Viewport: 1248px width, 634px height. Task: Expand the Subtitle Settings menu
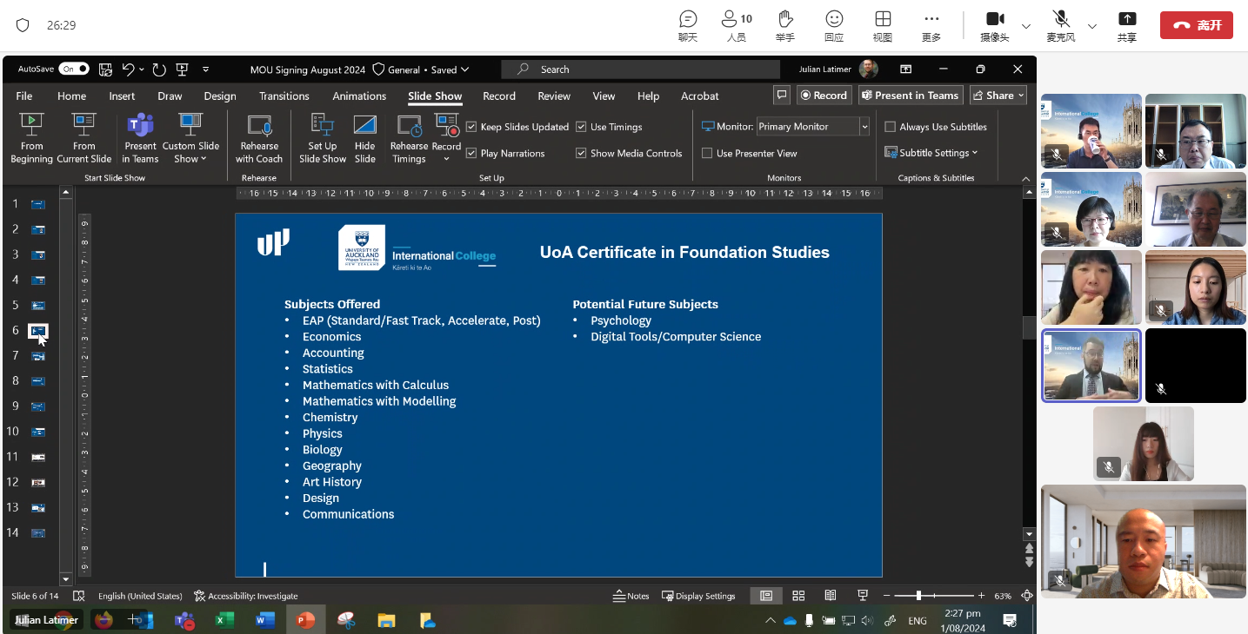click(x=931, y=153)
